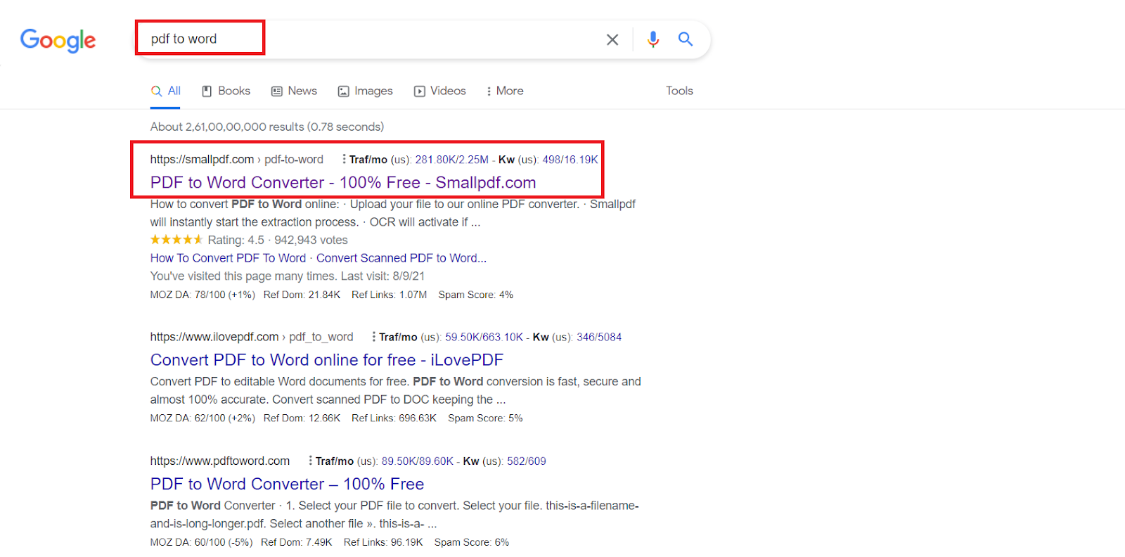The image size is (1125, 557).
Task: Expand the More search categories menu
Action: point(505,91)
